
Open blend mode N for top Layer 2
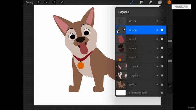pos(157,21)
